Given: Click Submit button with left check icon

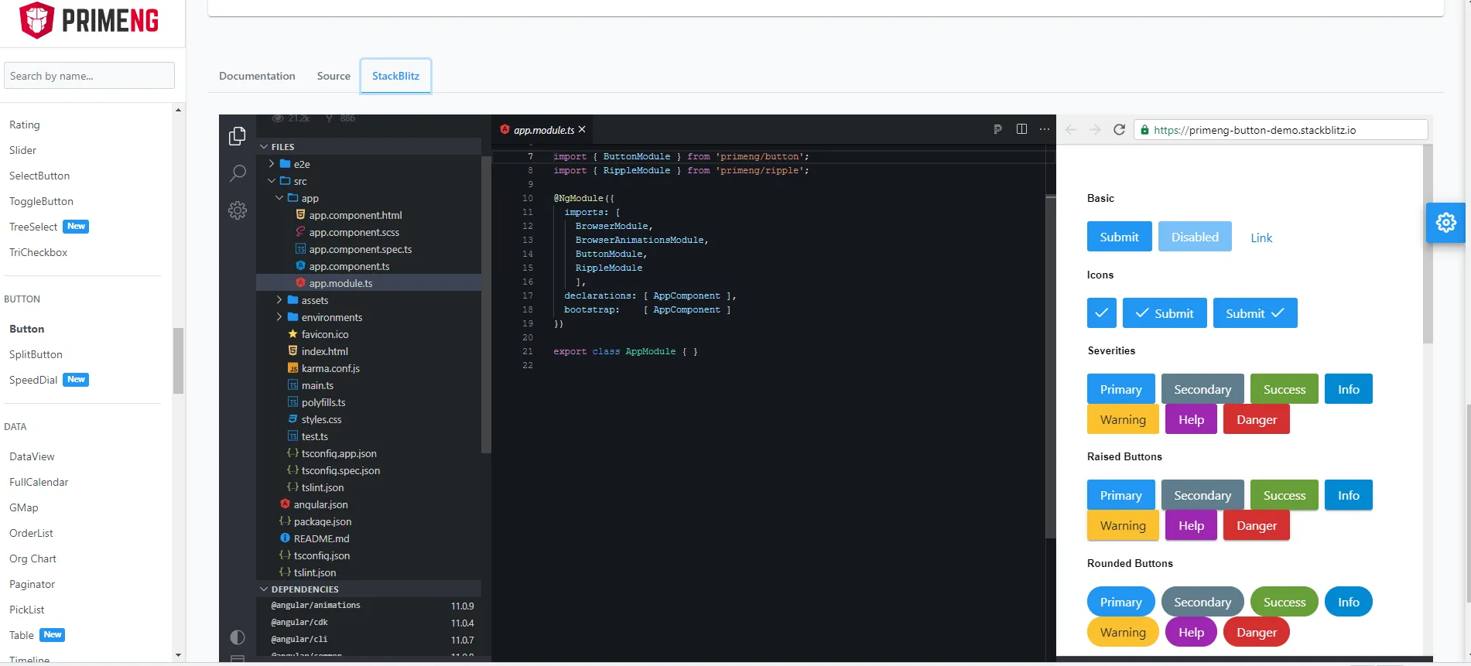Looking at the screenshot, I should (x=1165, y=313).
